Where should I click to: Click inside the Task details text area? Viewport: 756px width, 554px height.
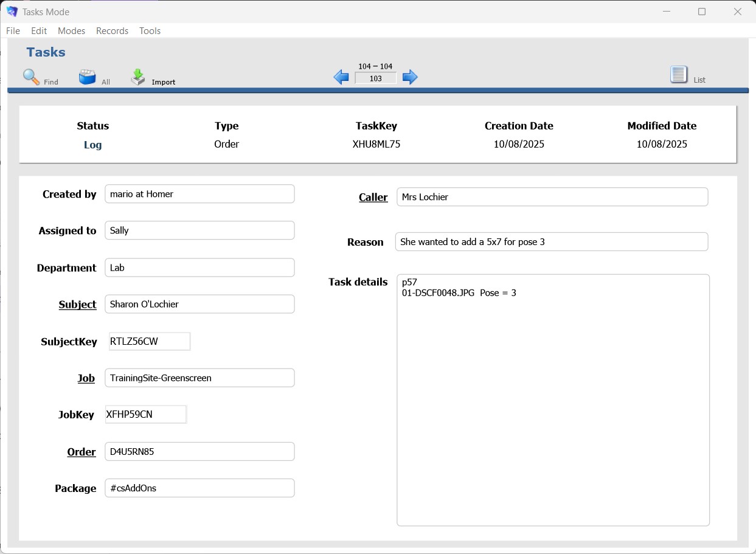click(552, 400)
